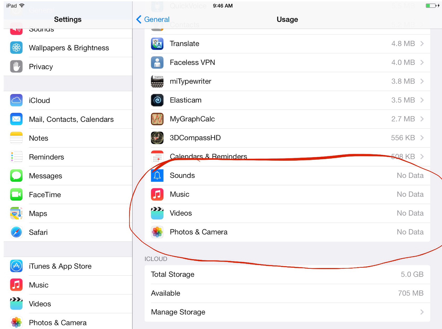Open the Messages speech bubble icon
Screen dimensions: 442x329
[x=16, y=176]
